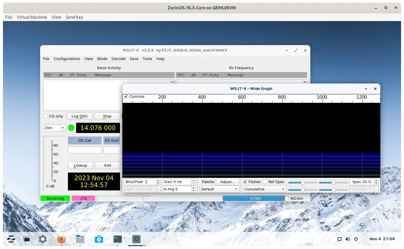Open the system tray display icon

click(340, 239)
